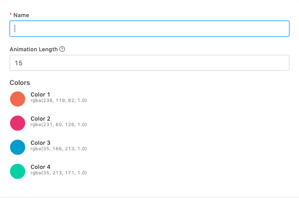Open the Color 3 blue swatch
Viewport: 299px width, 198px height.
pos(18,147)
